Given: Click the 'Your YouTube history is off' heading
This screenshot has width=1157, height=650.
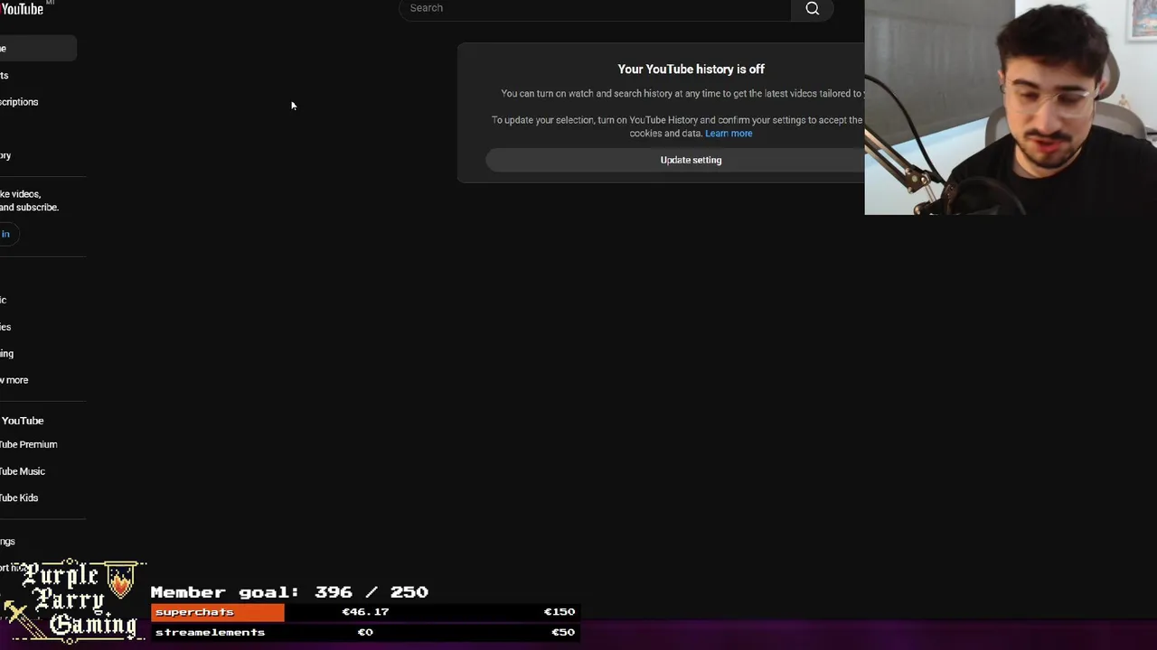Looking at the screenshot, I should point(691,70).
